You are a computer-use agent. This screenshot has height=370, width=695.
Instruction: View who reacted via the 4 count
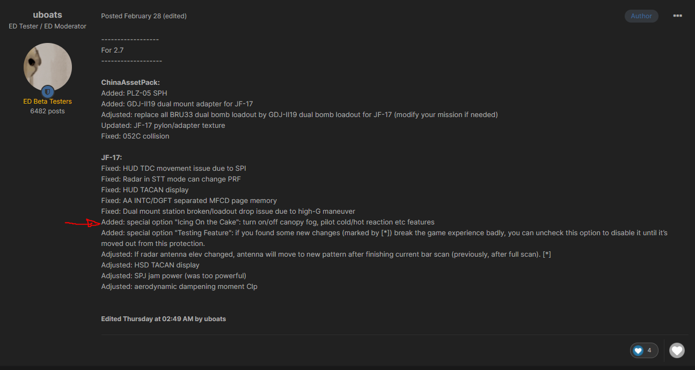(649, 351)
